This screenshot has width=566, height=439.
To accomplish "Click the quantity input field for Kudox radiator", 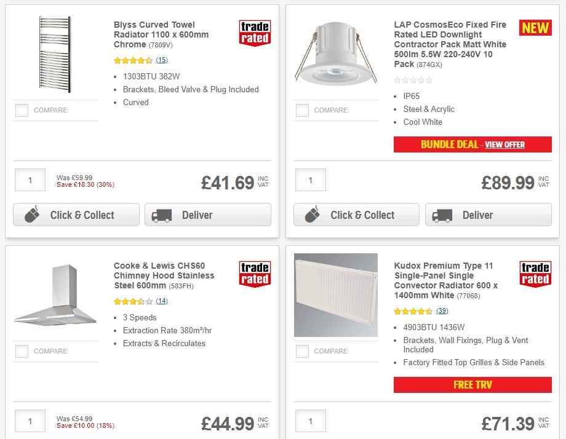I will pos(310,421).
